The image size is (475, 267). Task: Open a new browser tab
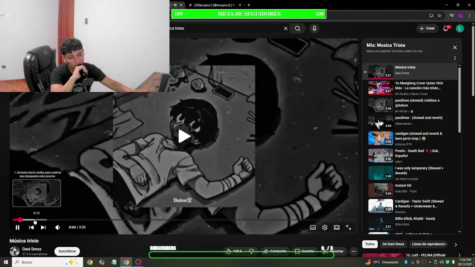pos(249,5)
